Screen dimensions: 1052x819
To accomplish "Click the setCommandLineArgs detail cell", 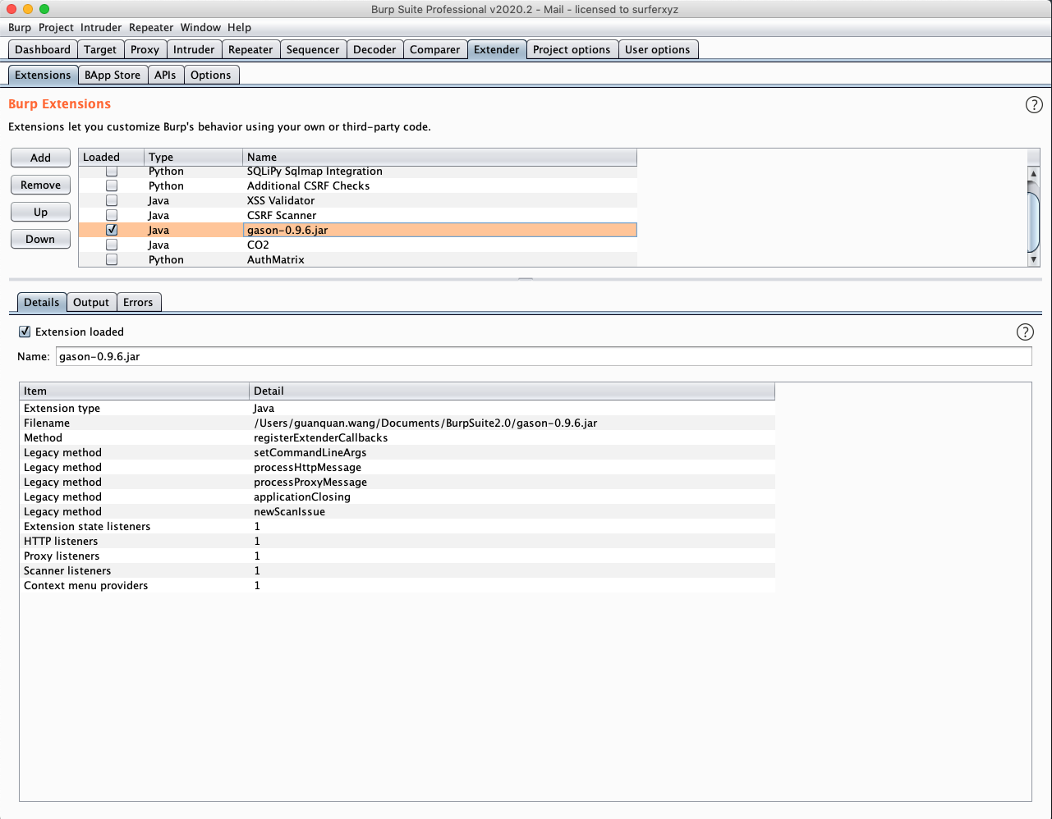I will click(512, 453).
